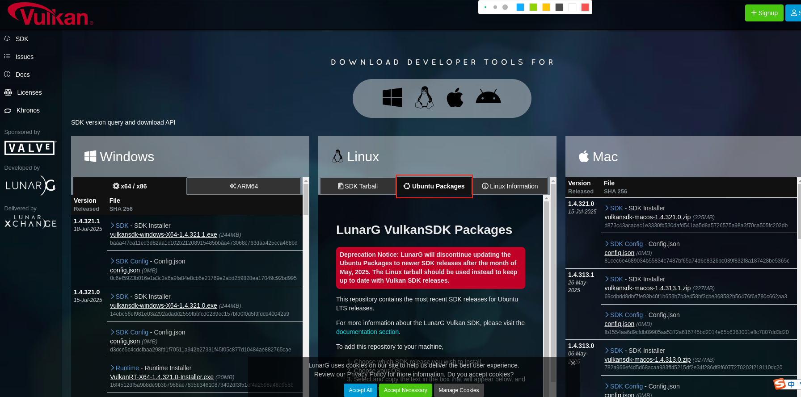Pick the small brush size dot
This screenshot has height=397, width=801.
[x=485, y=7]
